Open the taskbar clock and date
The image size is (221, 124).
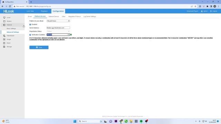[212, 121]
